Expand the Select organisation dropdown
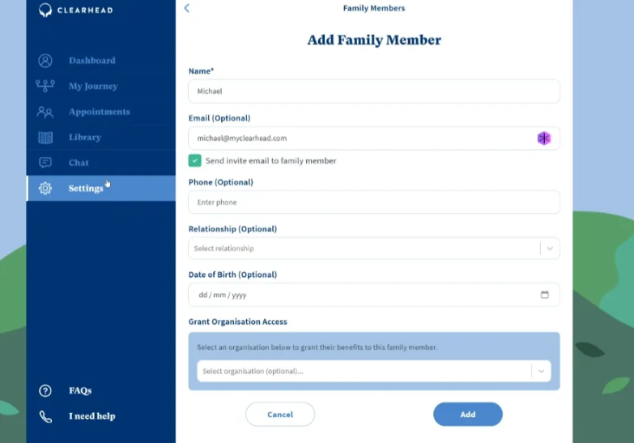This screenshot has height=443, width=634. pyautogui.click(x=374, y=371)
